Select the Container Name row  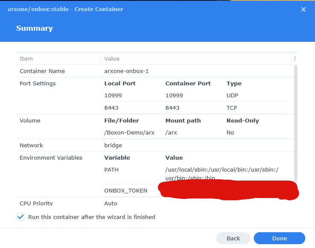[x=42, y=71]
